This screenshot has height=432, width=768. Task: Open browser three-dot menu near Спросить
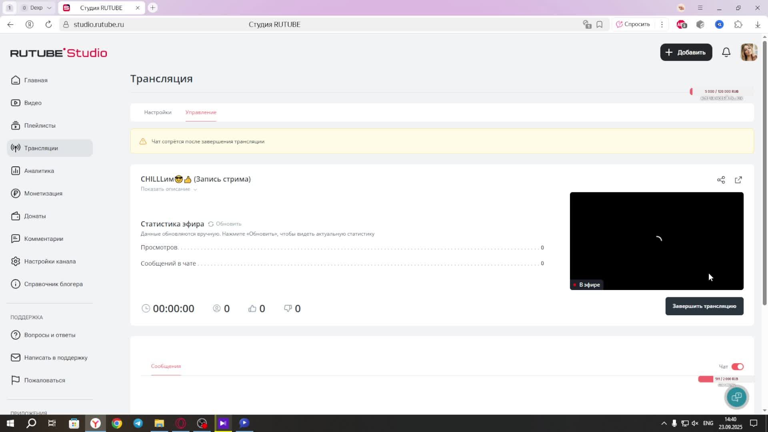pos(662,24)
